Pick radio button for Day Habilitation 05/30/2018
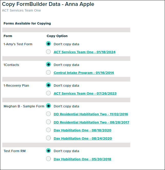 [x=48, y=159]
